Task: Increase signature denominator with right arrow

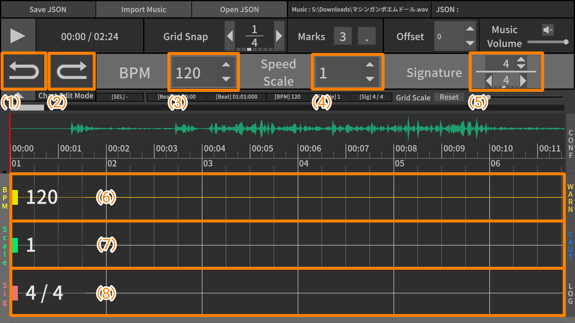Action: tap(523, 80)
